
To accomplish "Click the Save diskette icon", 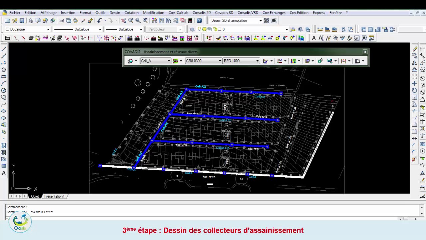I will 22,21.
